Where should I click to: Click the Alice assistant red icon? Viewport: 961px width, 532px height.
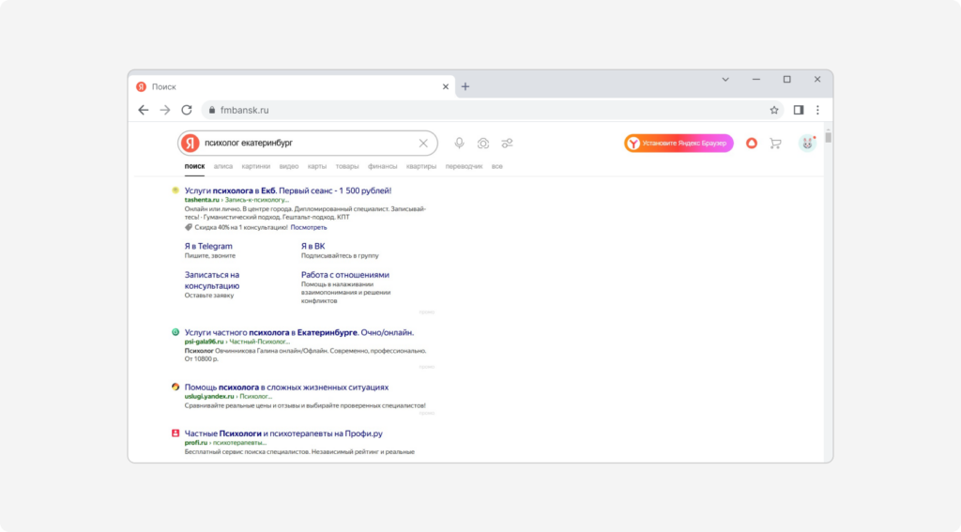click(751, 143)
